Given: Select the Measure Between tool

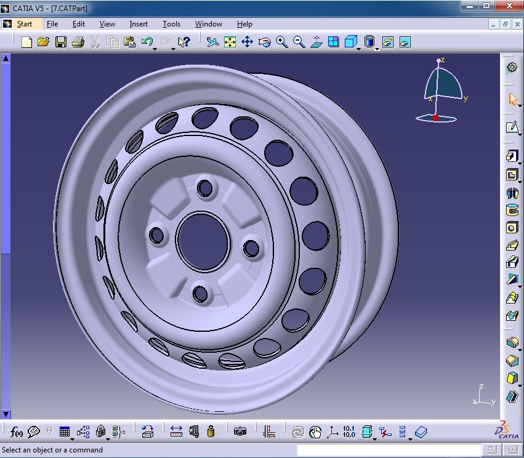Looking at the screenshot, I should [175, 431].
